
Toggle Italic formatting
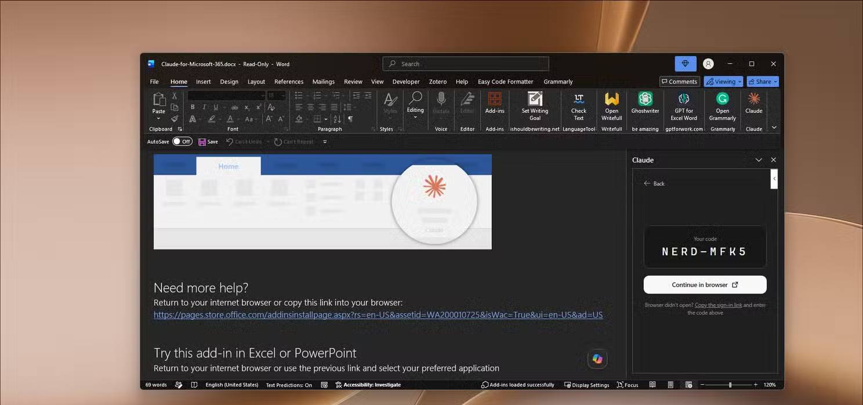pyautogui.click(x=204, y=107)
